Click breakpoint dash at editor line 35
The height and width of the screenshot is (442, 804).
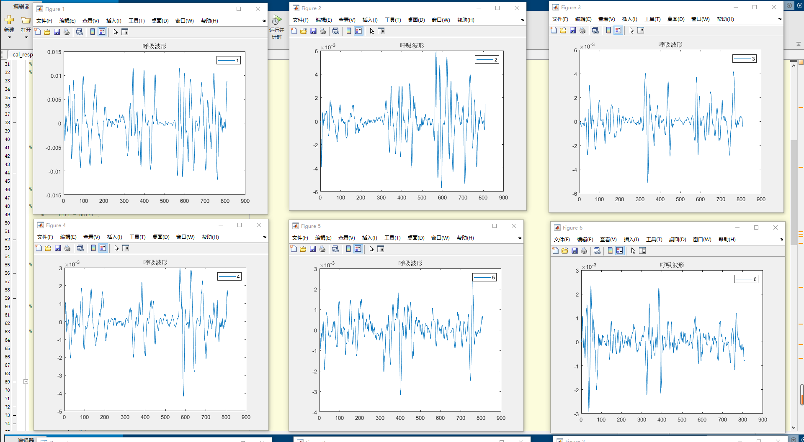(x=15, y=97)
